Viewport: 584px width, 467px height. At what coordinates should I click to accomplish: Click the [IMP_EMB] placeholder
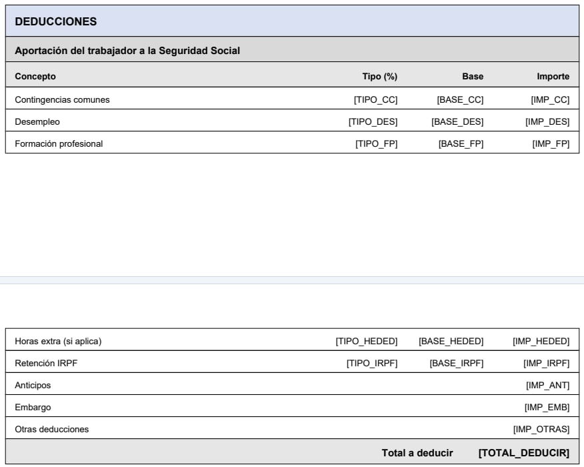[553, 408]
